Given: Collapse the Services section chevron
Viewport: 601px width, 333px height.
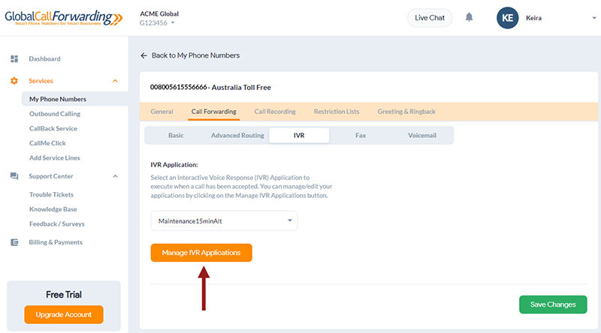Looking at the screenshot, I should tap(116, 81).
